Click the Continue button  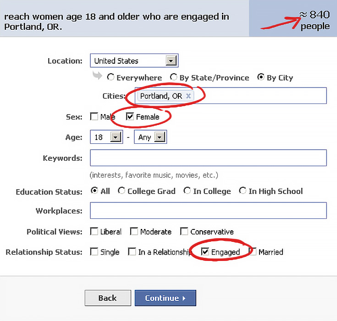click(x=165, y=298)
